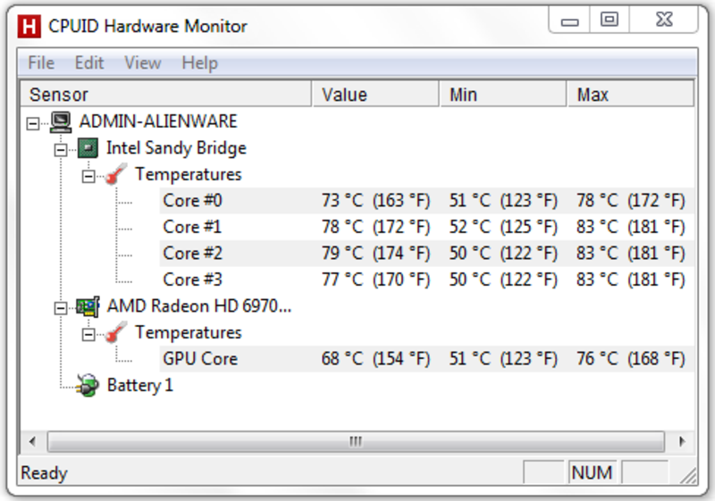Click the thermometer icon under AMD Radeon
This screenshot has height=501, width=715.
point(116,333)
